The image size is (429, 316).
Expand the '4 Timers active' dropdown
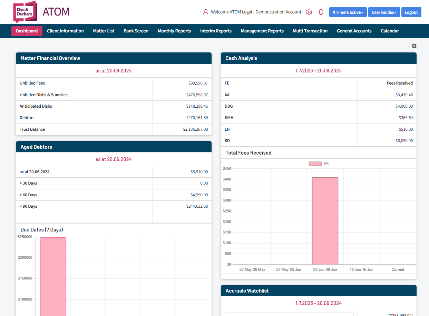click(348, 12)
